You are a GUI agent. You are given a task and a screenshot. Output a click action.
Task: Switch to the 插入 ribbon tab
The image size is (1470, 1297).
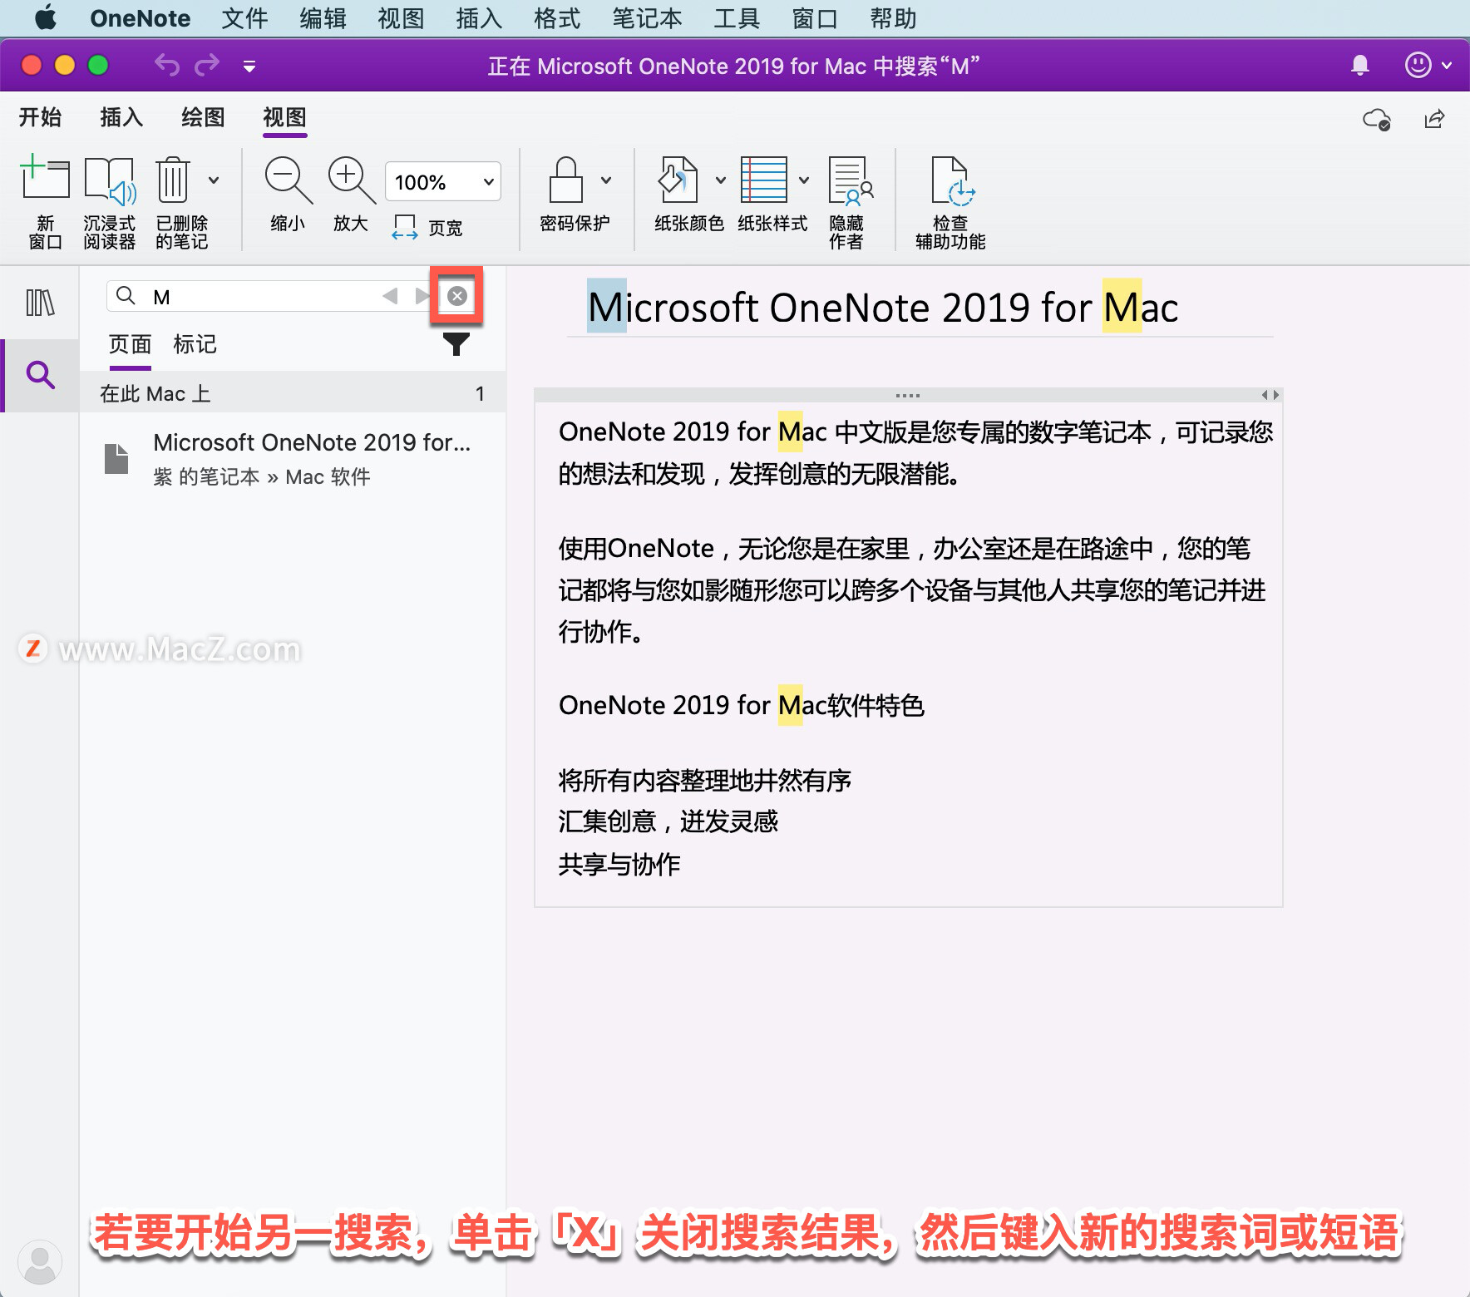(121, 117)
